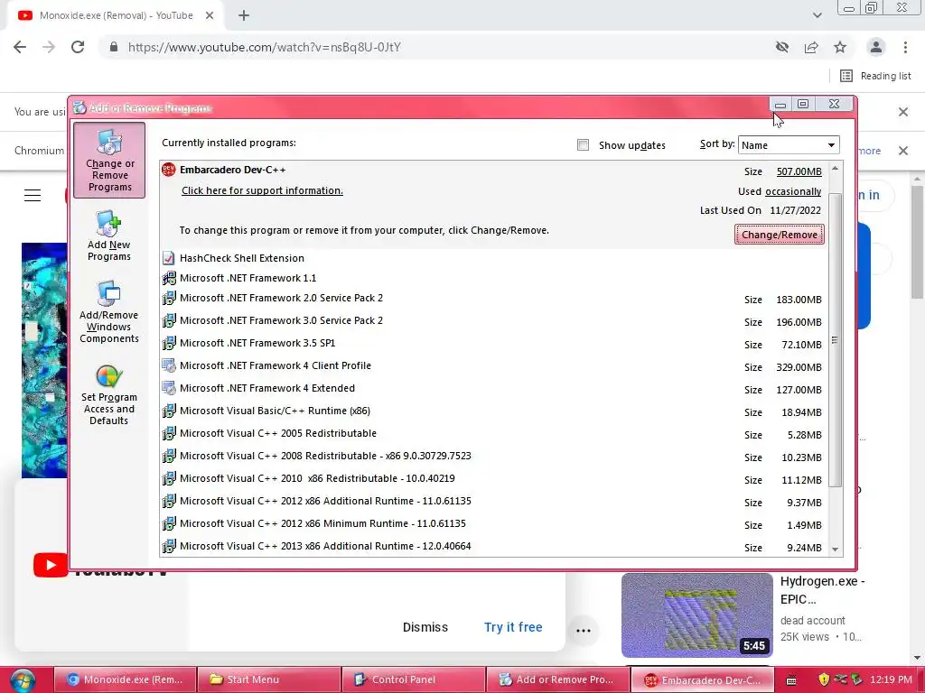Open Set Program Access and Defaults
The image size is (925, 693).
point(108,395)
